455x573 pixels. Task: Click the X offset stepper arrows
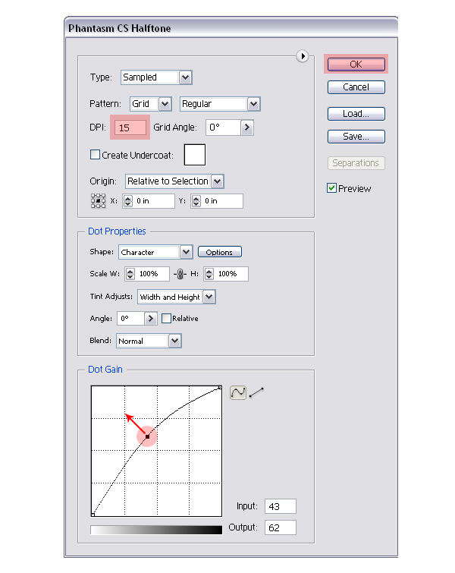coord(128,201)
